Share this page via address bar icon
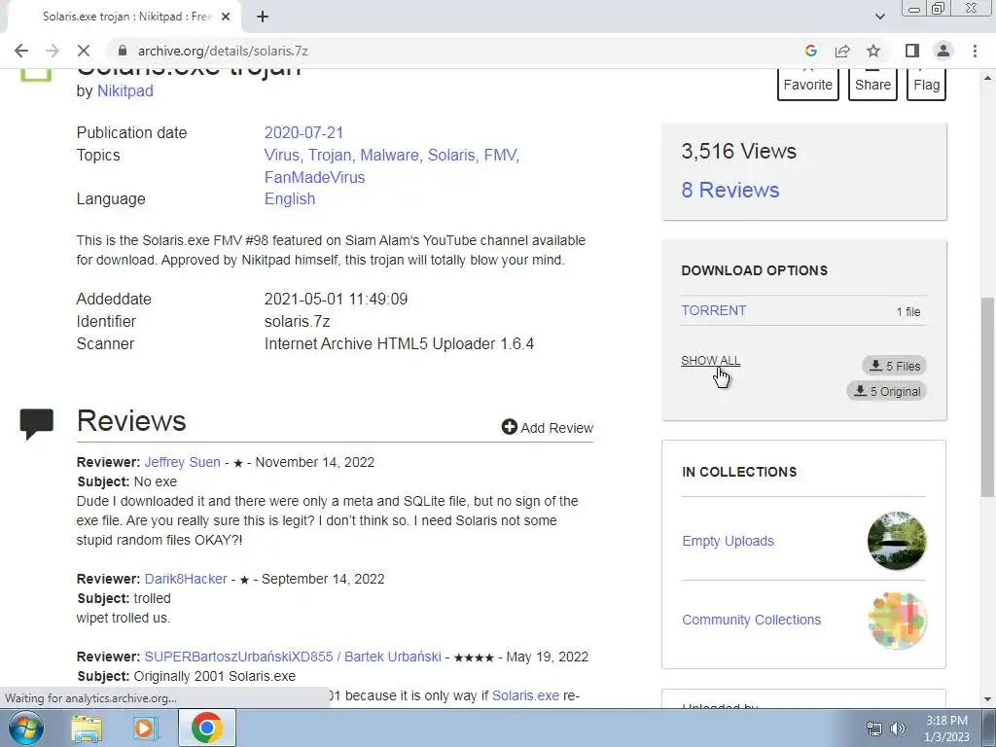Screen dimensions: 996x747 pyautogui.click(x=842, y=51)
